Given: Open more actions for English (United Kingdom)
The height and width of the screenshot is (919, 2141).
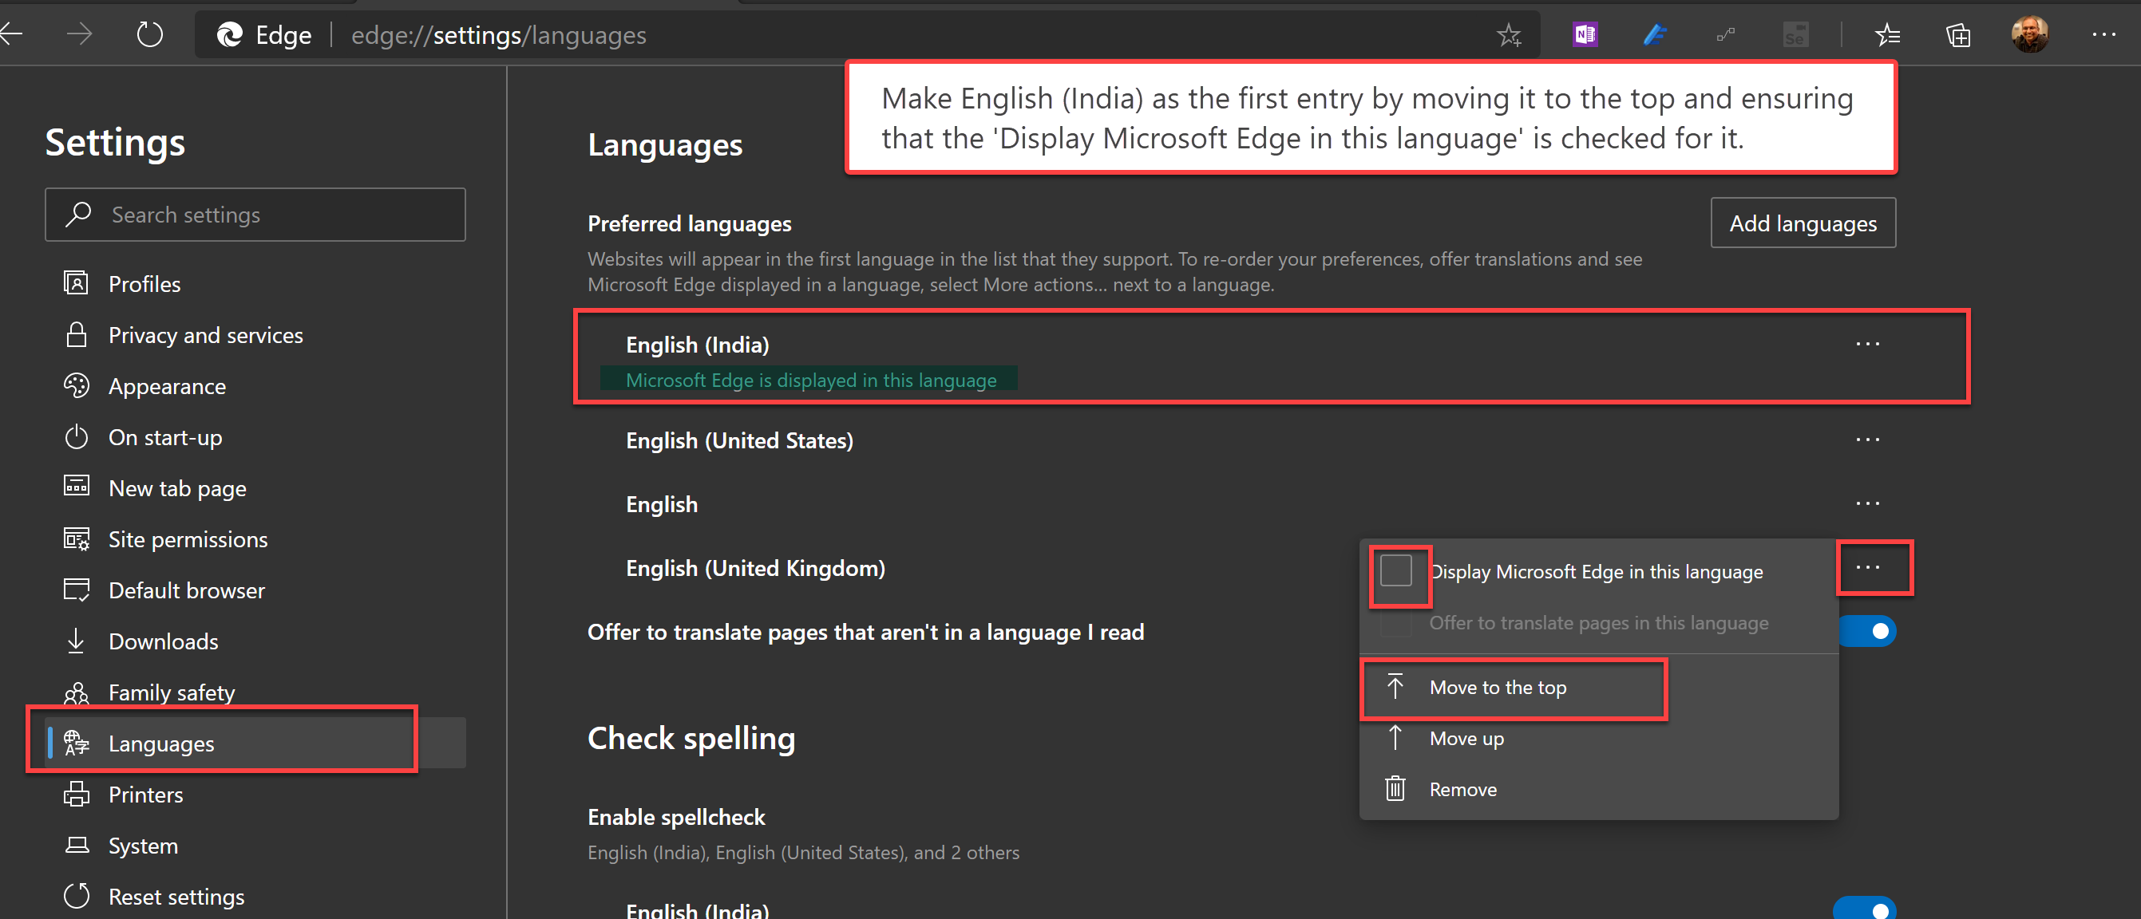Looking at the screenshot, I should (x=1866, y=567).
